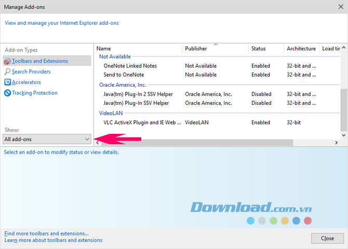The image size is (348, 249).
Task: Select Tracking Protection add-on type
Action: tap(35, 93)
